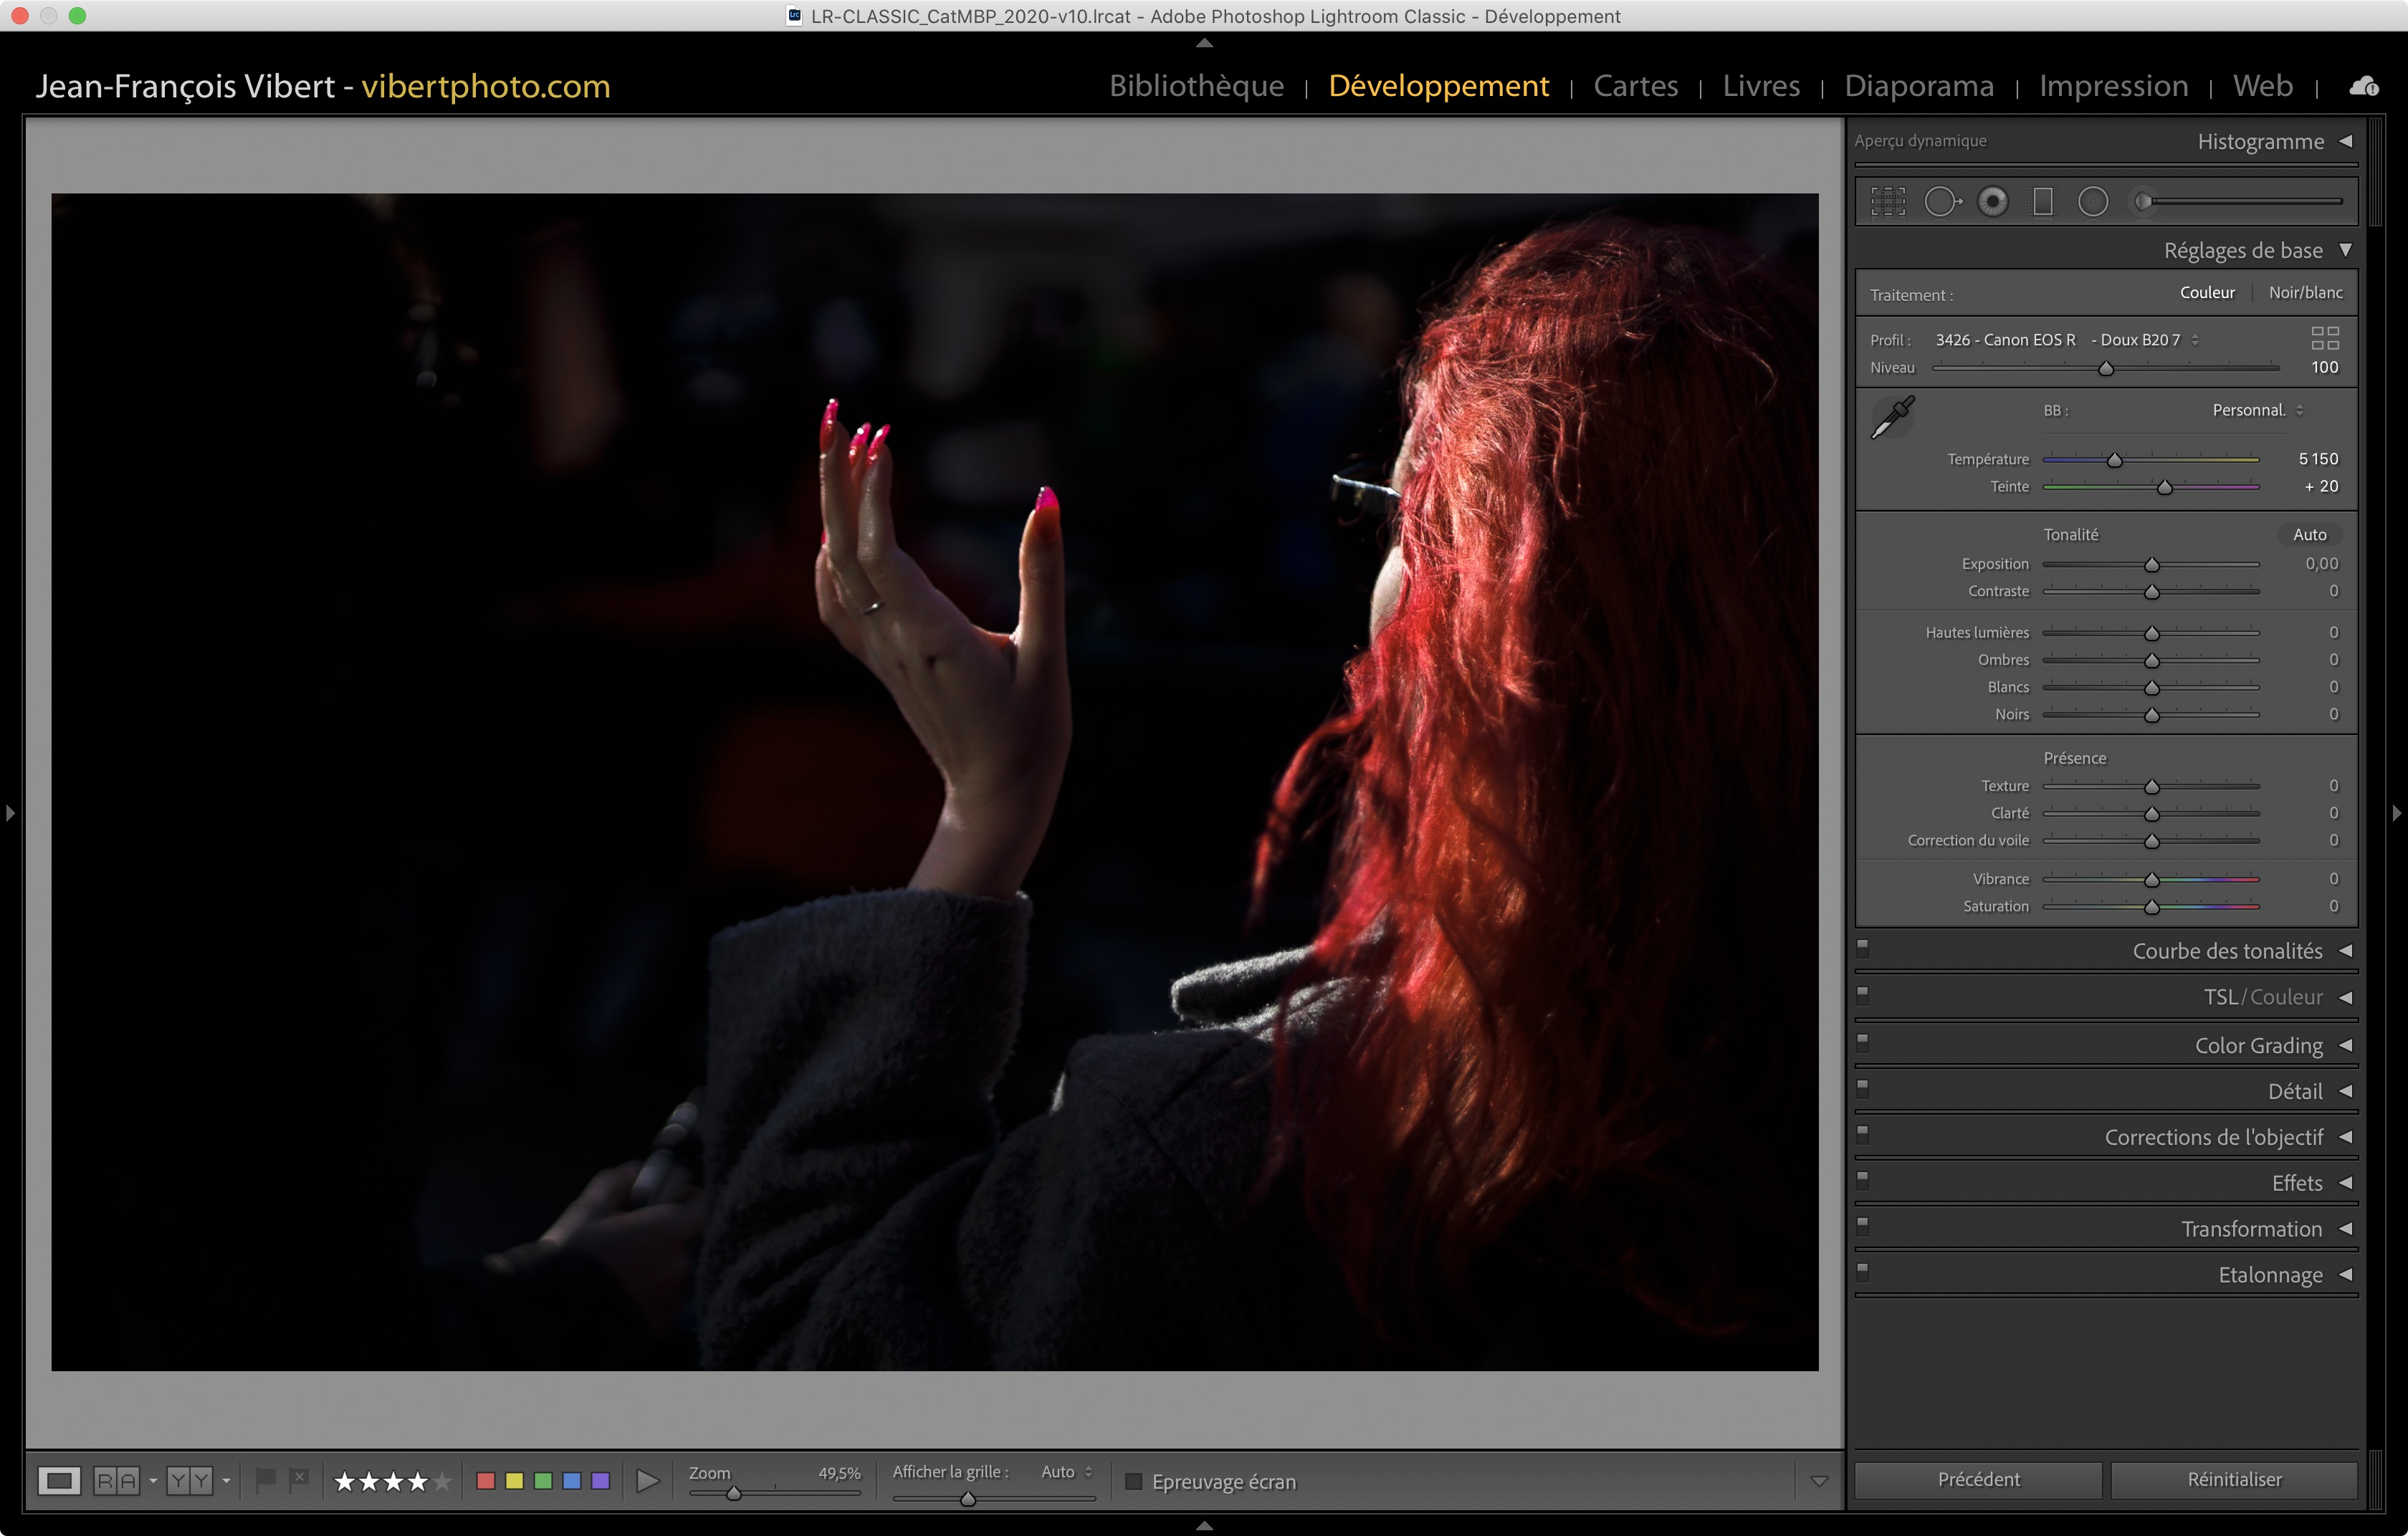Choose the Red Eye Correction tool
Viewport: 2408px width, 1536px height.
point(1993,202)
